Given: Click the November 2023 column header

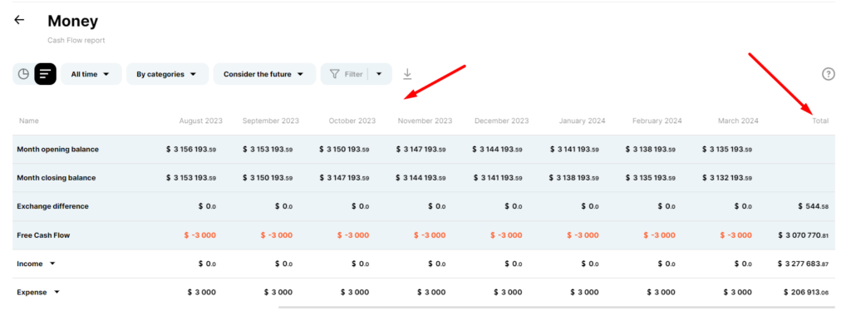Looking at the screenshot, I should tap(425, 121).
